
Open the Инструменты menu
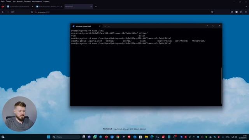coord(37,1)
